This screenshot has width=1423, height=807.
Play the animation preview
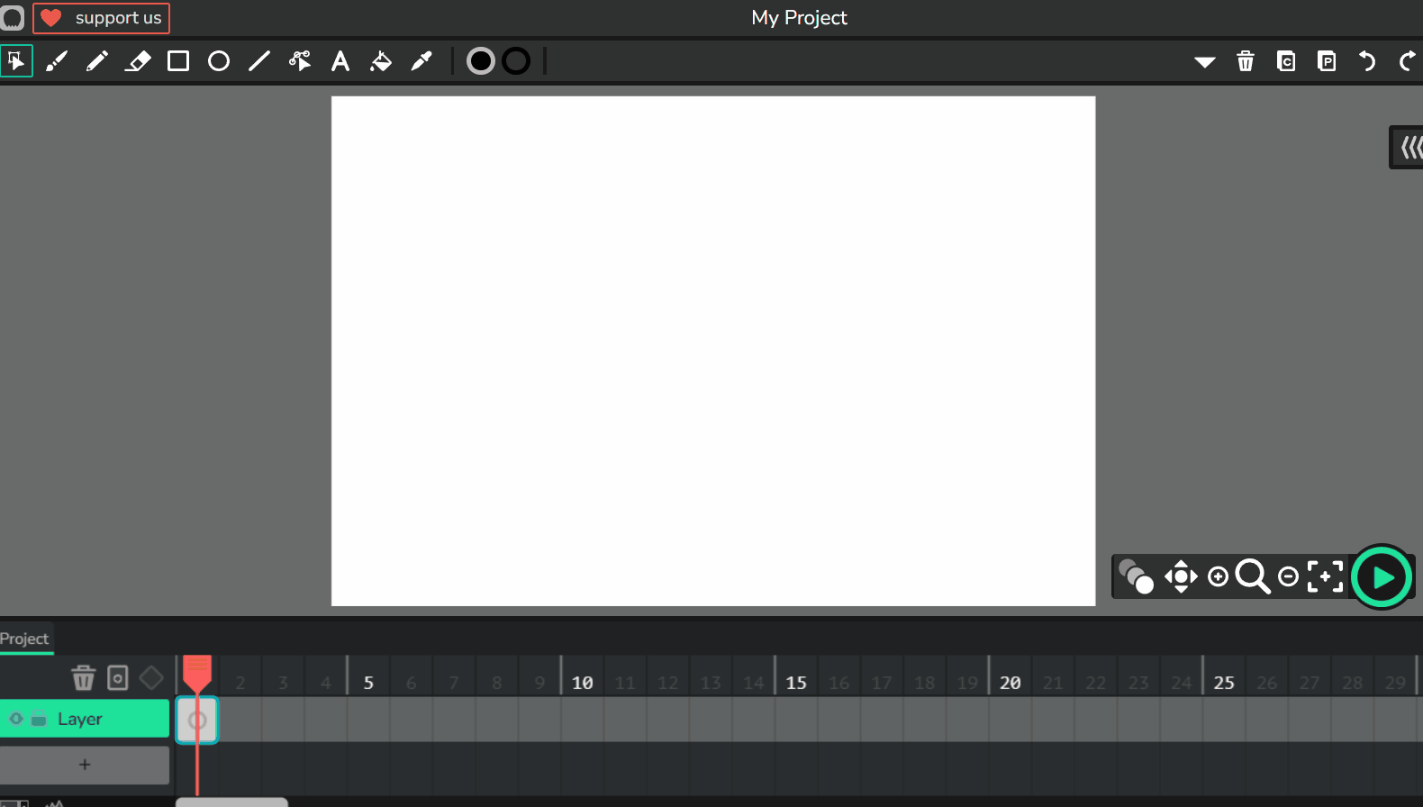tap(1382, 577)
